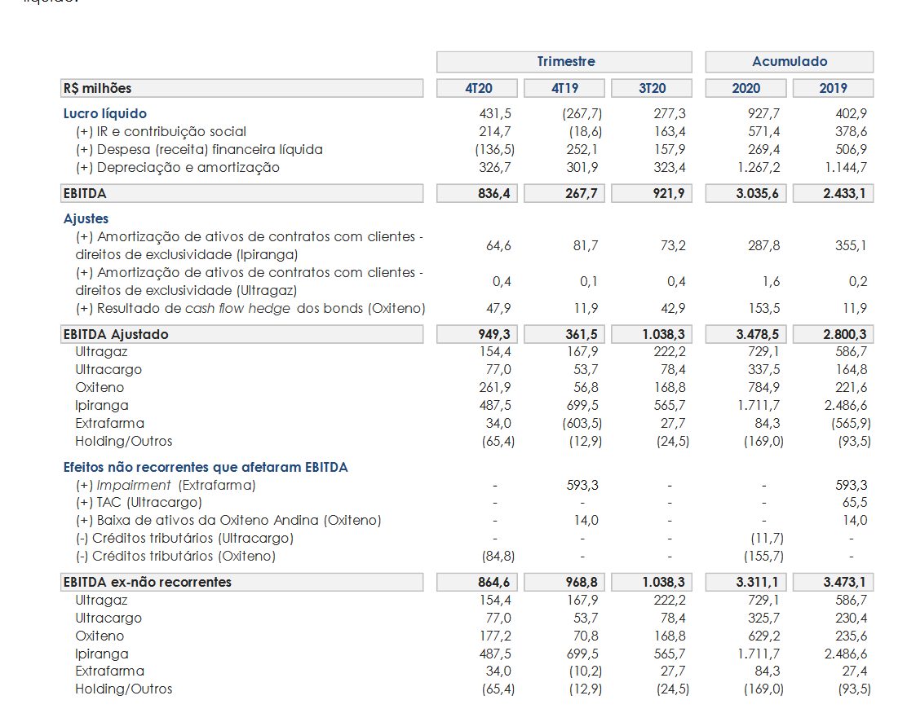The width and height of the screenshot is (907, 722).
Task: Click the 2019 accumulated column header
Action: point(832,88)
